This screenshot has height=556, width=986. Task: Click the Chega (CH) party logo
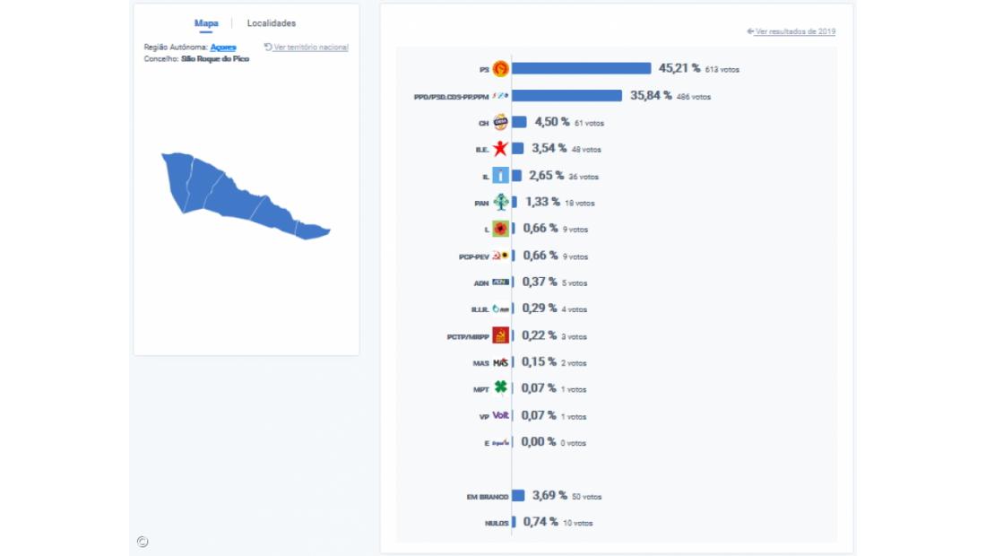[500, 122]
